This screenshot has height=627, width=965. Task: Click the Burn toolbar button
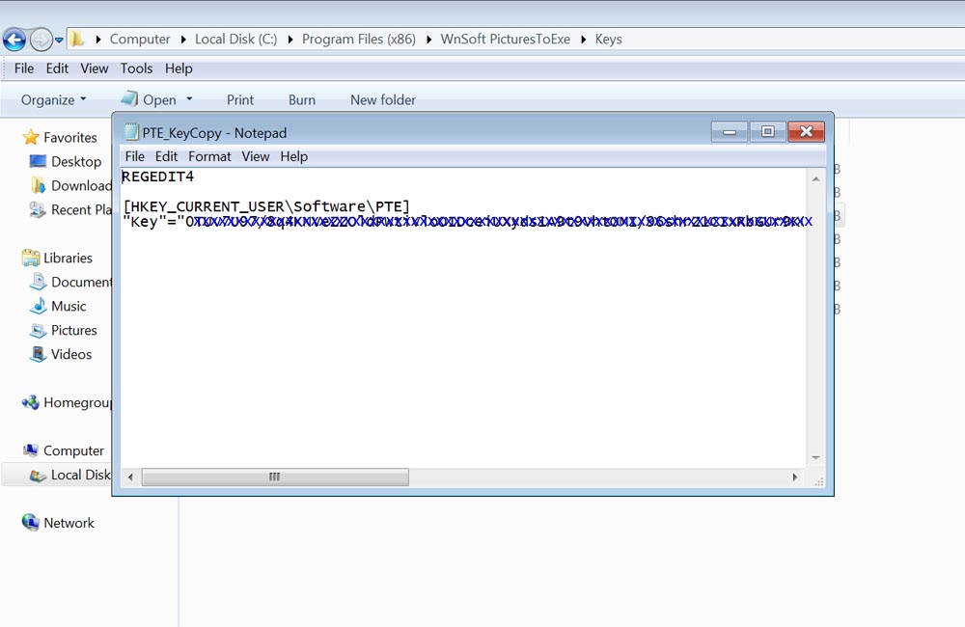coord(302,99)
